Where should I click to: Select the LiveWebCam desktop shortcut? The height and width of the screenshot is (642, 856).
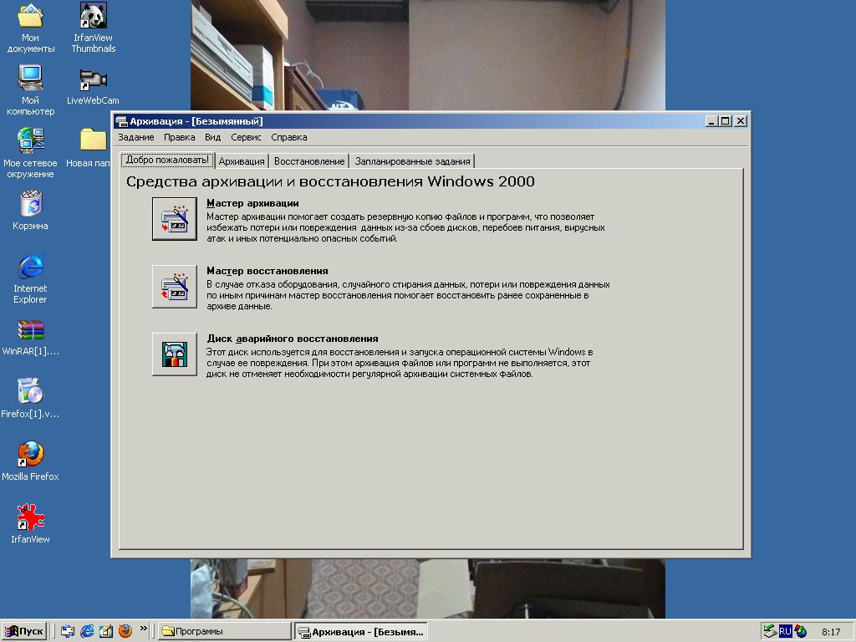(93, 86)
